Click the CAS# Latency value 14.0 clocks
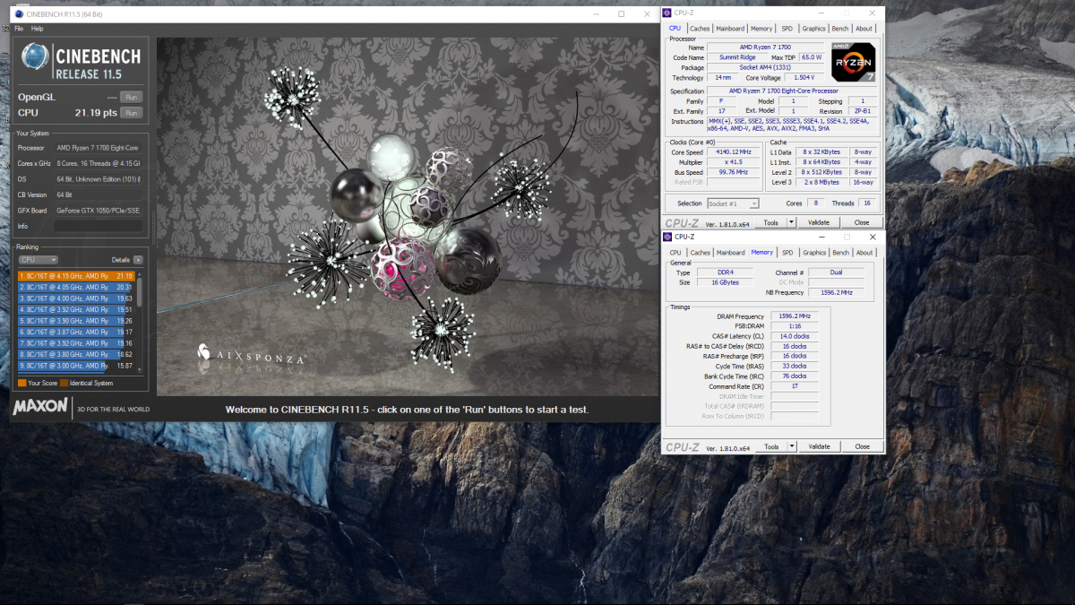 [x=795, y=336]
